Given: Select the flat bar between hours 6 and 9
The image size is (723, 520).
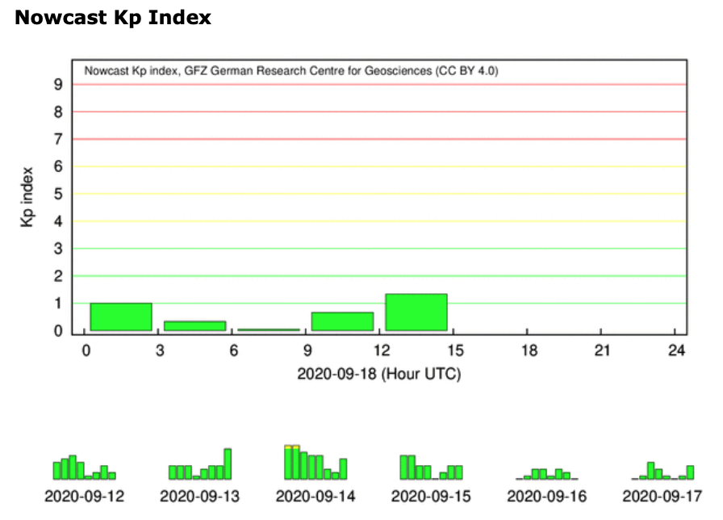Looking at the screenshot, I should click(x=269, y=329).
